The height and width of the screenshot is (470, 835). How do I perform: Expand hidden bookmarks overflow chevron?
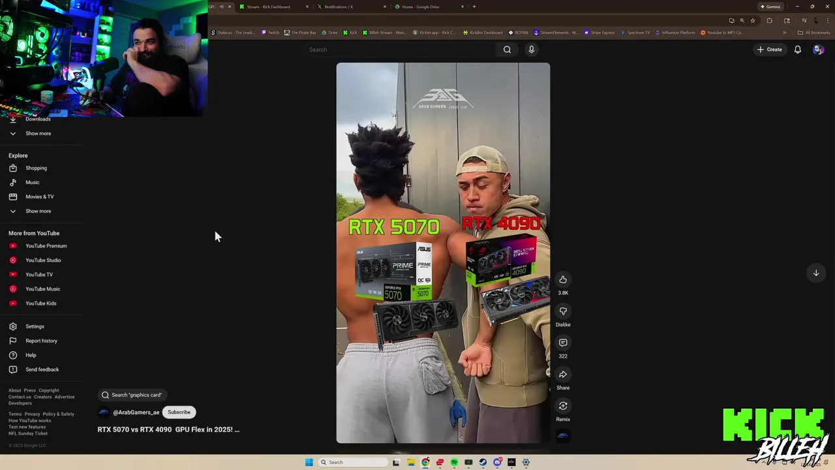click(784, 33)
